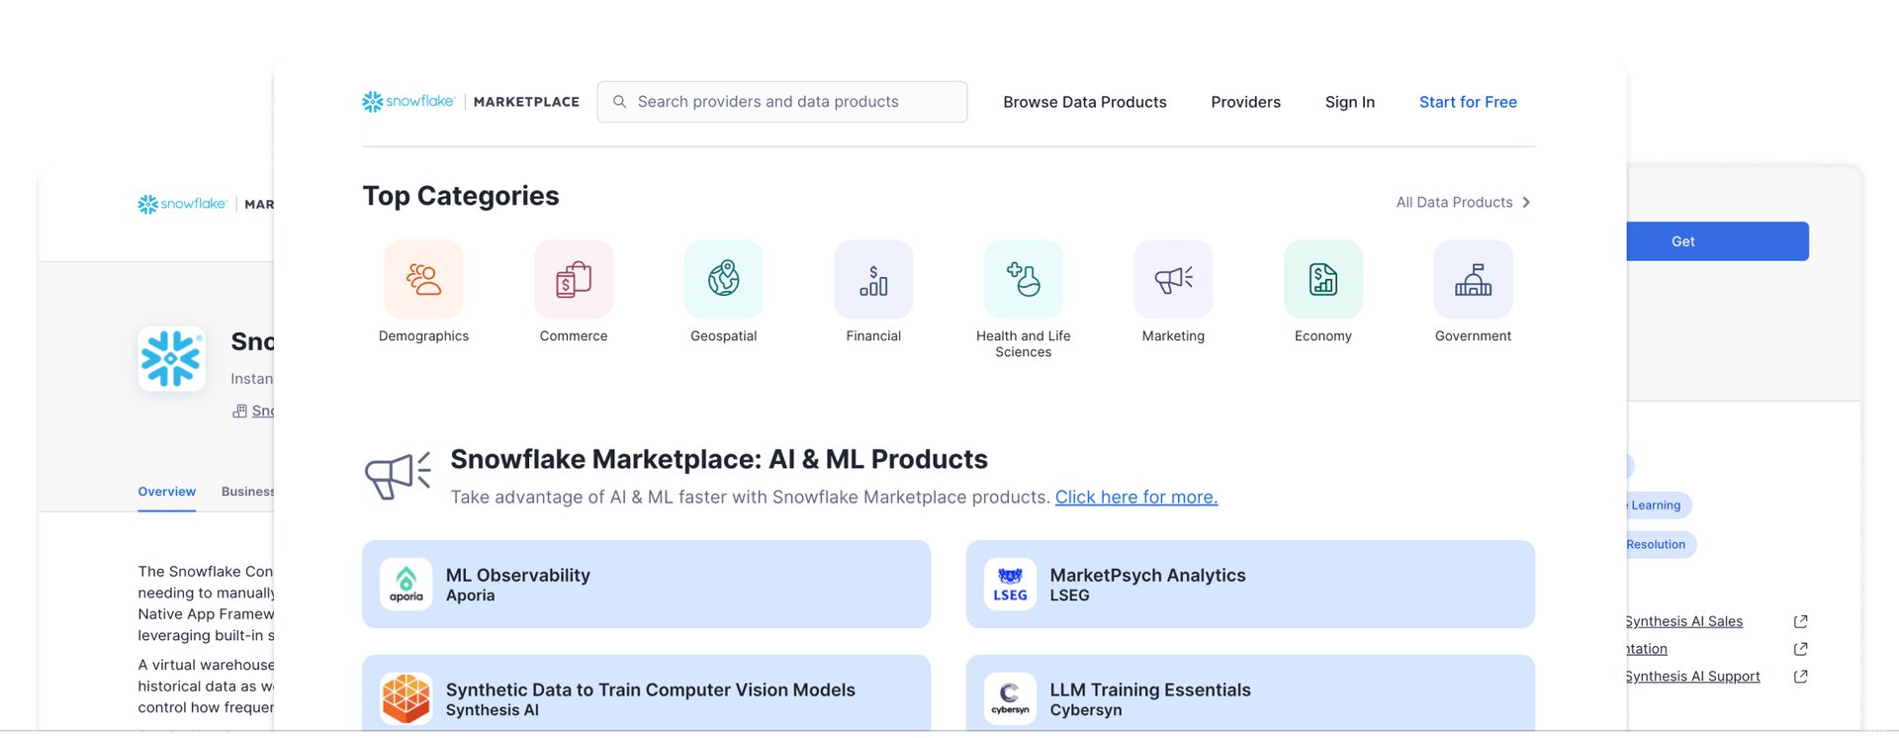The height and width of the screenshot is (738, 1899).
Task: Click the Learning tag chip in background page
Action: (1659, 506)
